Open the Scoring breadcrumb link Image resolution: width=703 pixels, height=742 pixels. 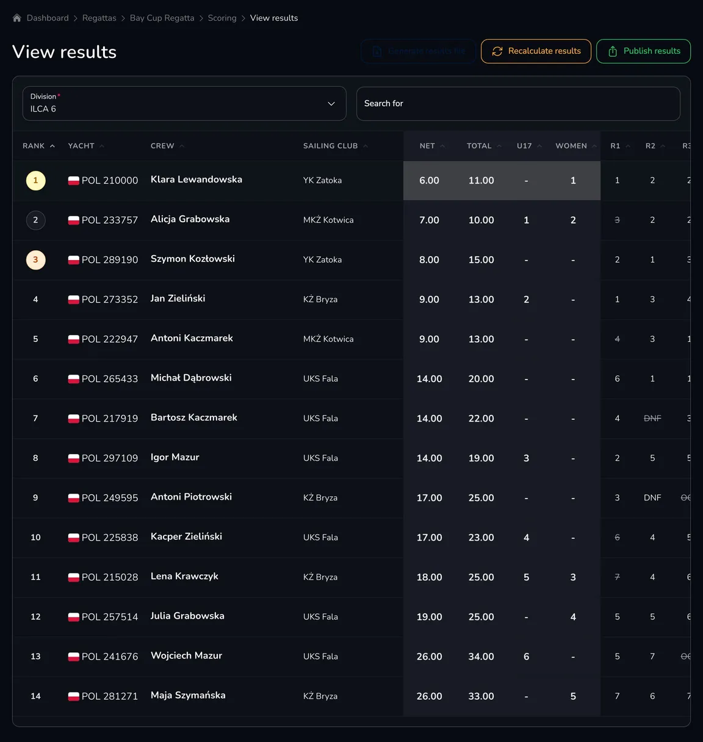click(x=222, y=18)
